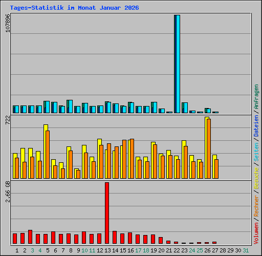Click the 'Seiten' legend label
The height and width of the screenshot is (256, 262).
coord(256,152)
